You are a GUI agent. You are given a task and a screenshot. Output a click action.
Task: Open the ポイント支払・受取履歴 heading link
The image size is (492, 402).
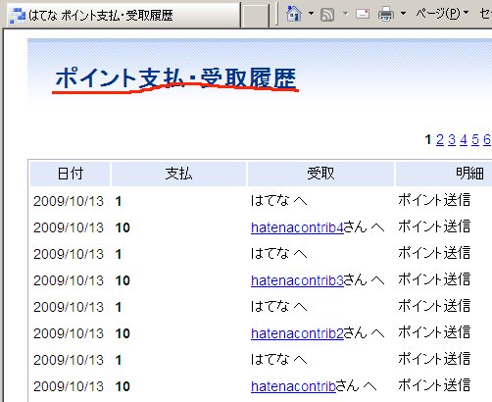pos(175,78)
